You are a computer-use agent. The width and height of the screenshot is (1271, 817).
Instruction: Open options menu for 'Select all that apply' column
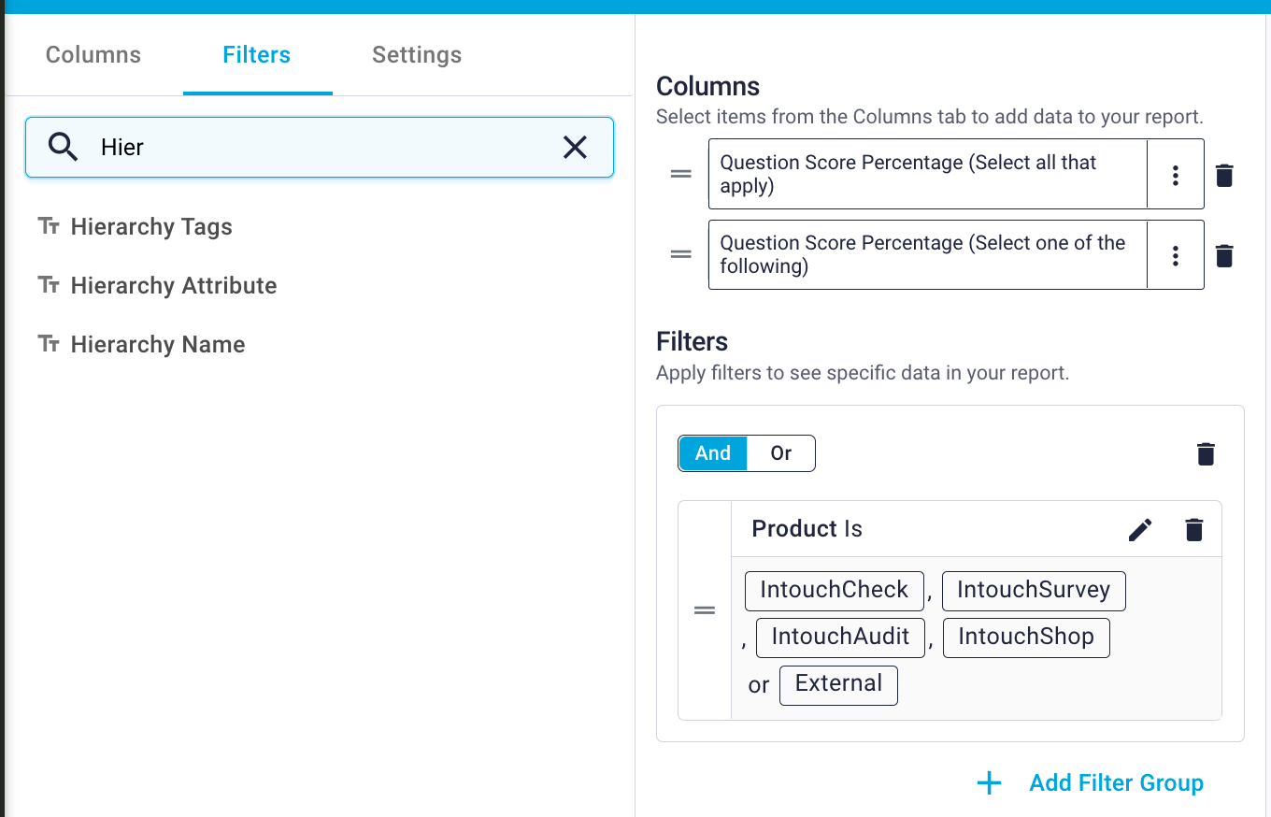click(1175, 175)
